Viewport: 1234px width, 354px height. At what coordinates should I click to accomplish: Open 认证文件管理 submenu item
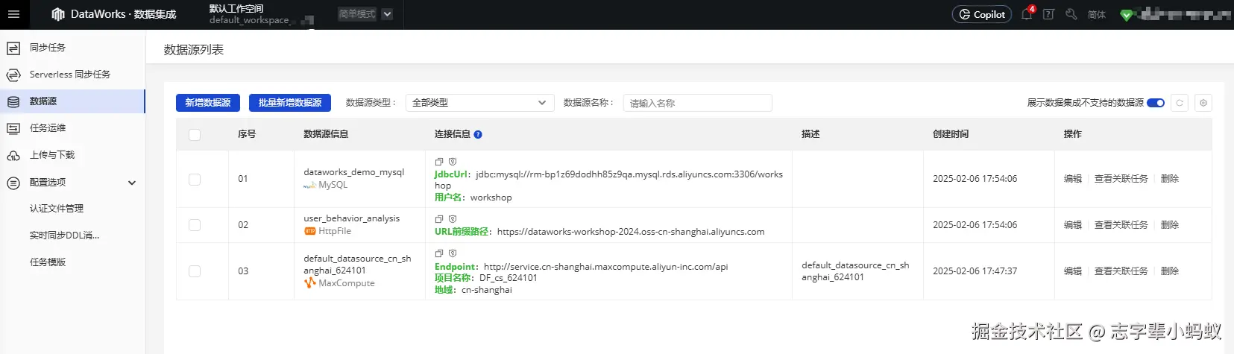coord(57,209)
